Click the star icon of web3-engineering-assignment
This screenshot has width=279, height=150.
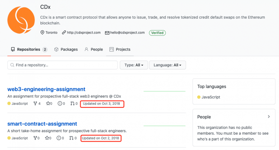(48, 104)
